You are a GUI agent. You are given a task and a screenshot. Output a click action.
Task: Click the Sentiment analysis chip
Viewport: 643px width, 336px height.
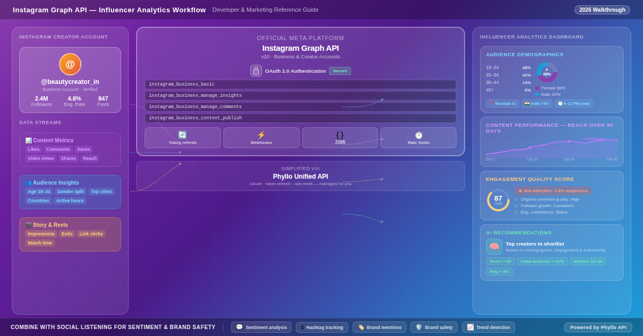pos(261,327)
